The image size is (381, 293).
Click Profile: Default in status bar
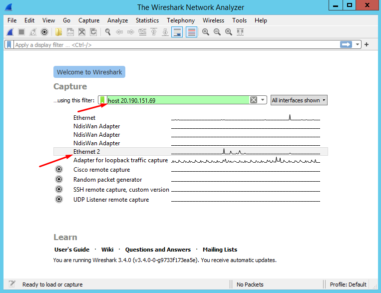tap(348, 285)
